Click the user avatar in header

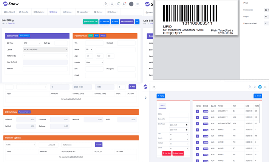(131, 4)
